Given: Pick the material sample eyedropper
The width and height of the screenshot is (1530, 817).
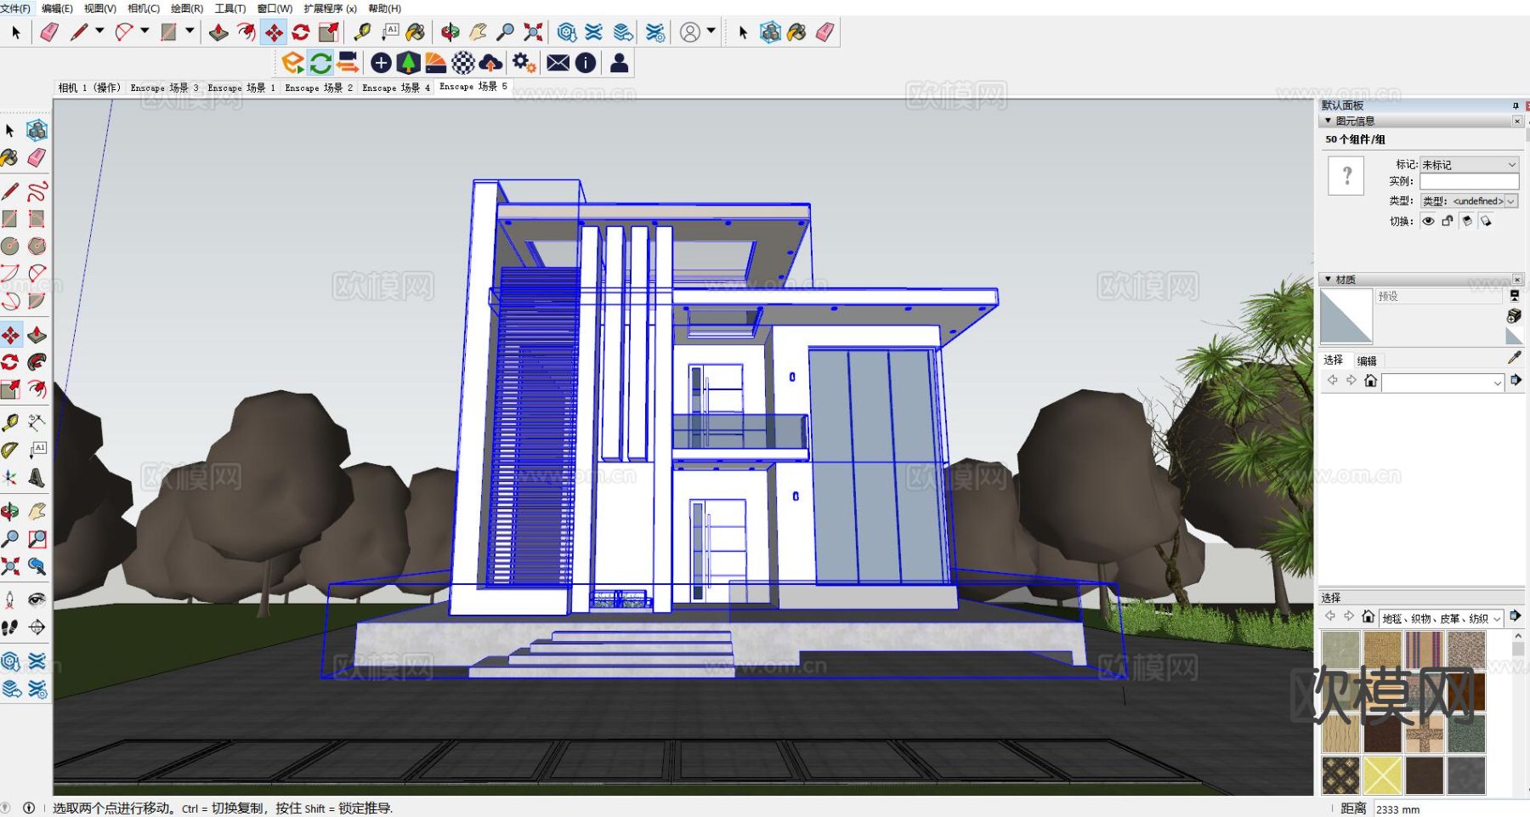Looking at the screenshot, I should coord(1514,358).
